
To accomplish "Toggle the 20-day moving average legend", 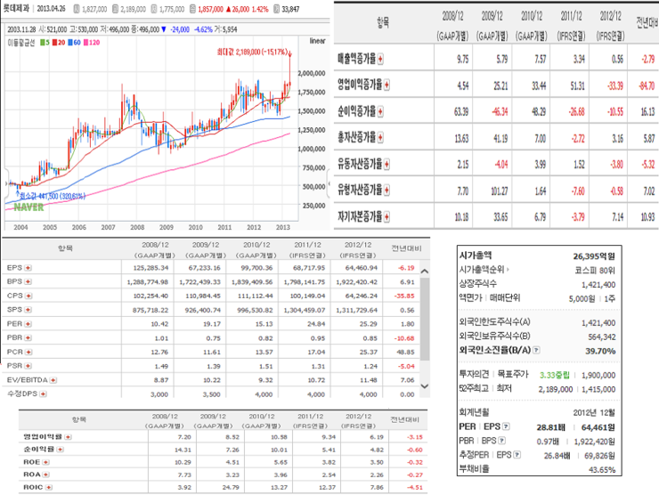I will 59,43.
